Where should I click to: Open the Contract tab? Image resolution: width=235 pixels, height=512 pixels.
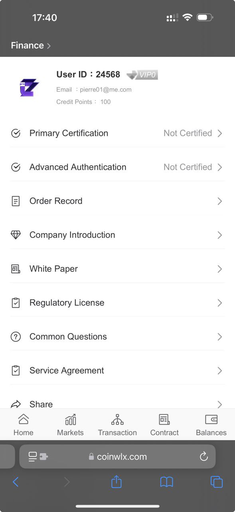coord(164,425)
